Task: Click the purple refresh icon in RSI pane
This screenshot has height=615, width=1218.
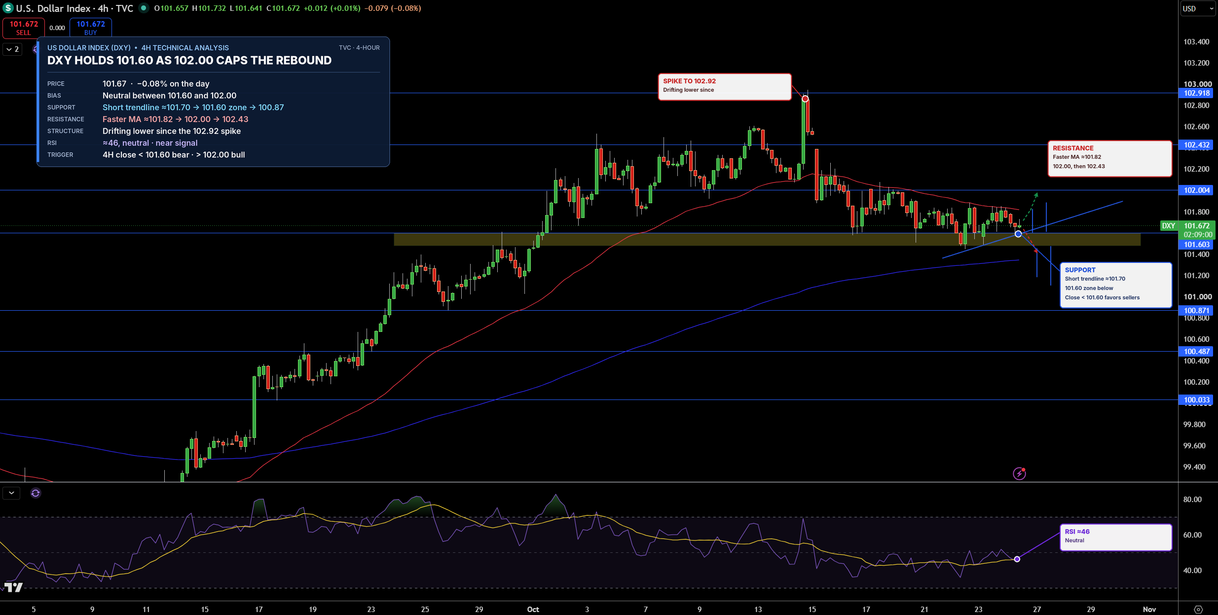Action: (x=36, y=493)
